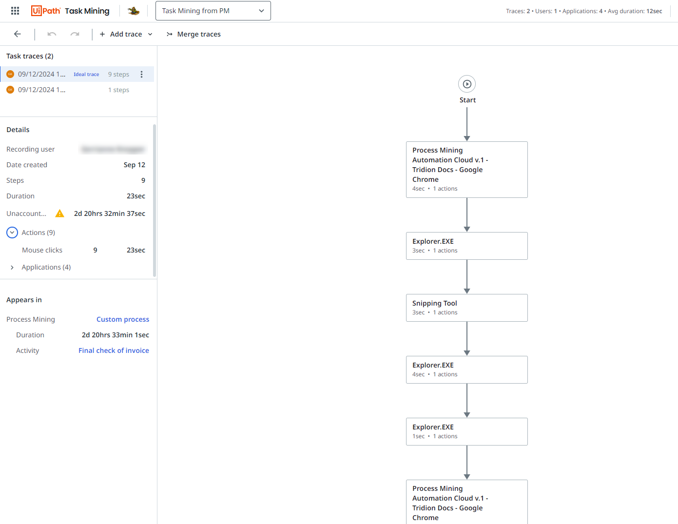Screen dimensions: 678x524
Task: Open the Final check of invoice link
Action: point(114,350)
